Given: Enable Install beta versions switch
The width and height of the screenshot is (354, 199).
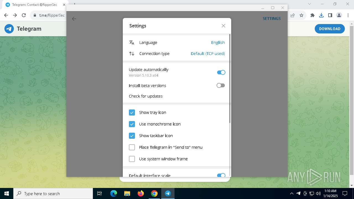Looking at the screenshot, I should 221,85.
